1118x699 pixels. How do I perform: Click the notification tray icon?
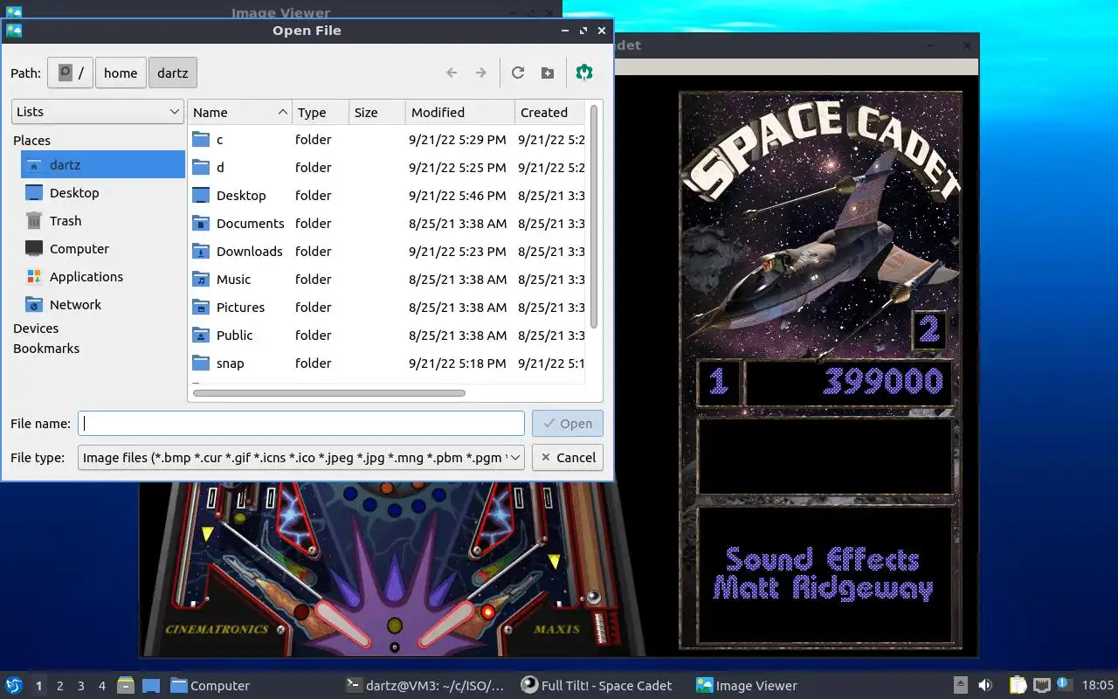[1064, 684]
